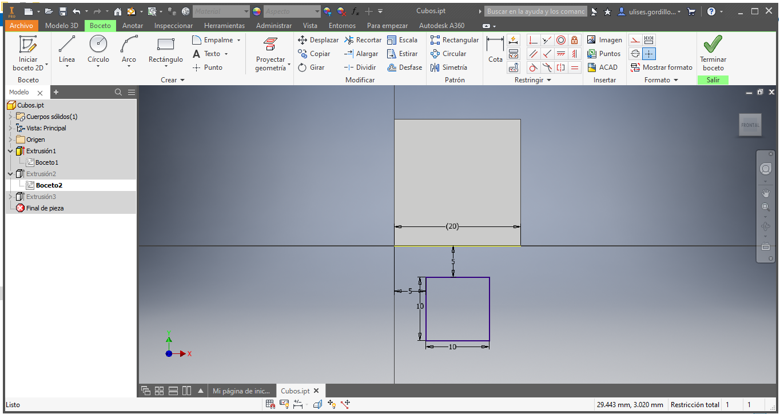Click the Iniciar boceto 2D icon

click(x=28, y=45)
